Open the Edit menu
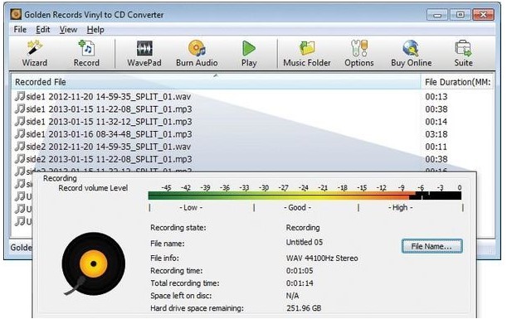 [x=42, y=30]
